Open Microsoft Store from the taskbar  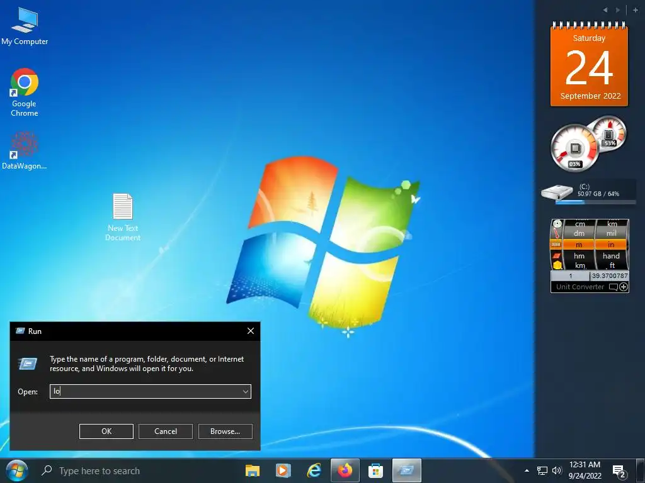click(x=375, y=470)
